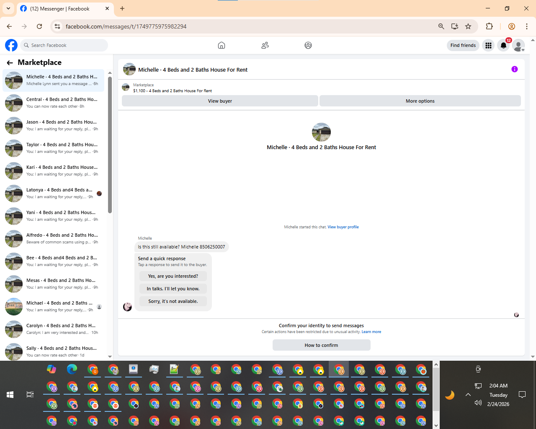Click the zoom magnifier icon in address bar
The width and height of the screenshot is (536, 429).
point(441,26)
